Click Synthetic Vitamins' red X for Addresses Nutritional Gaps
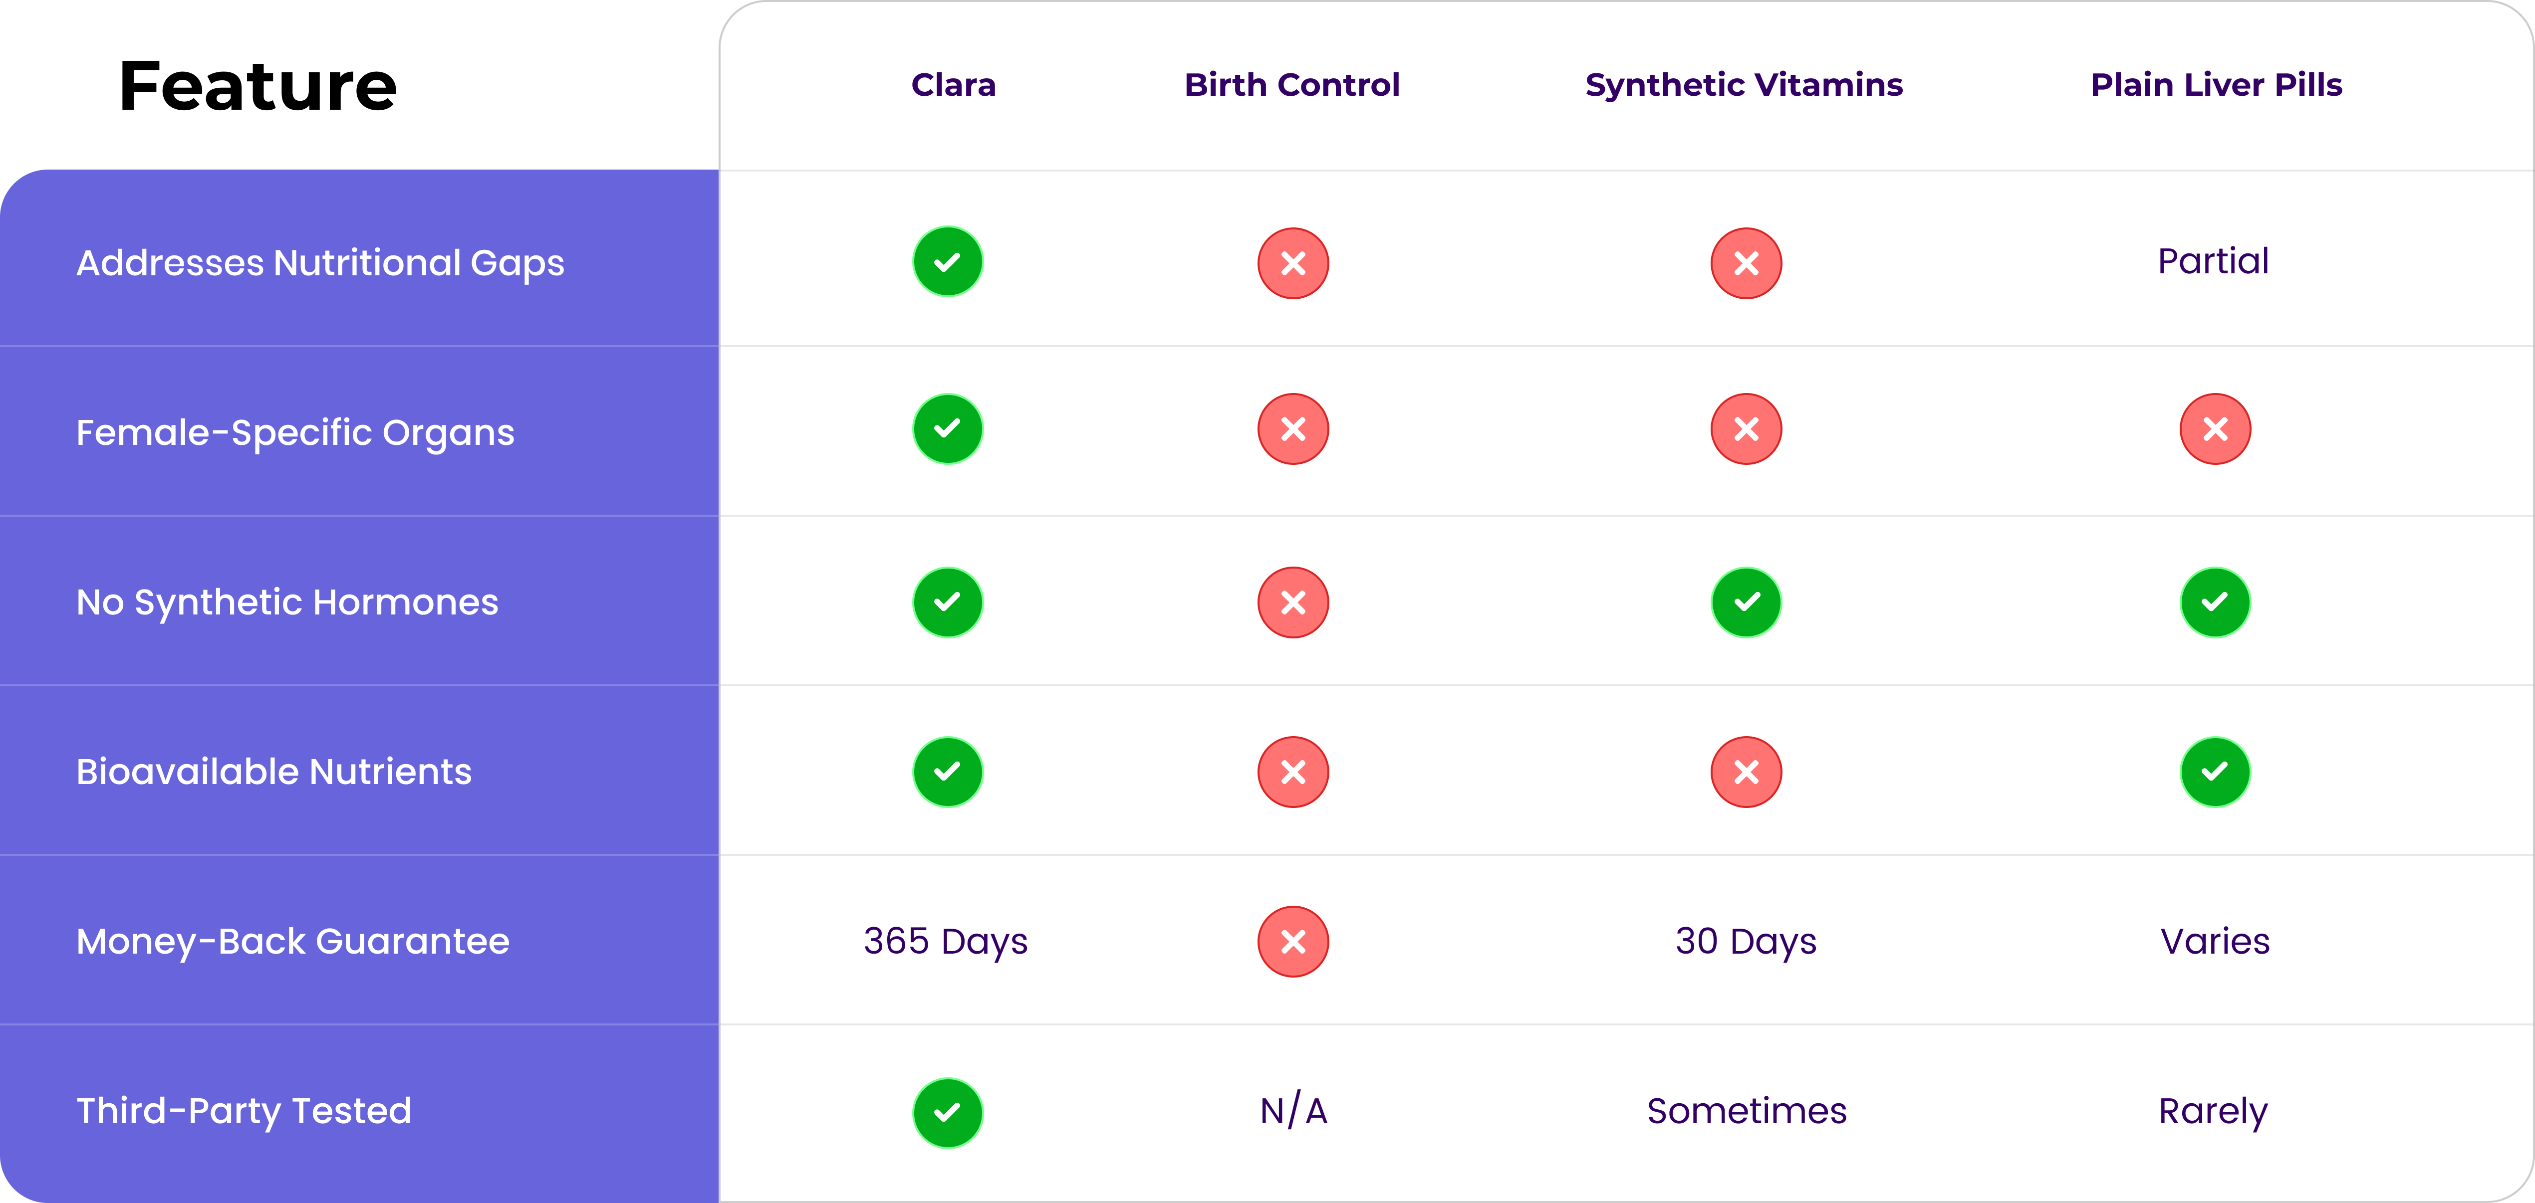The width and height of the screenshot is (2535, 1203). point(1746,263)
